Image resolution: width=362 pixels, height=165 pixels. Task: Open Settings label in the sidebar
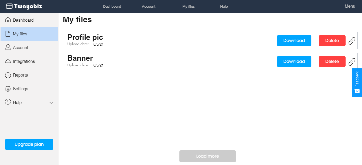[21, 89]
